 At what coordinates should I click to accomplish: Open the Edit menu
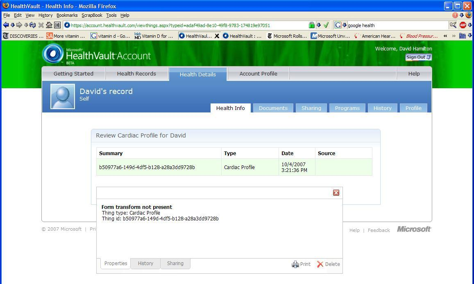click(18, 15)
